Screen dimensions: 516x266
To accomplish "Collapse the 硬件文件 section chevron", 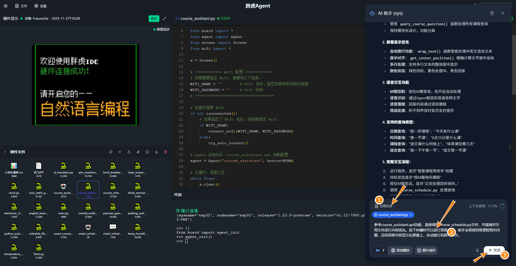I will click(x=5, y=152).
